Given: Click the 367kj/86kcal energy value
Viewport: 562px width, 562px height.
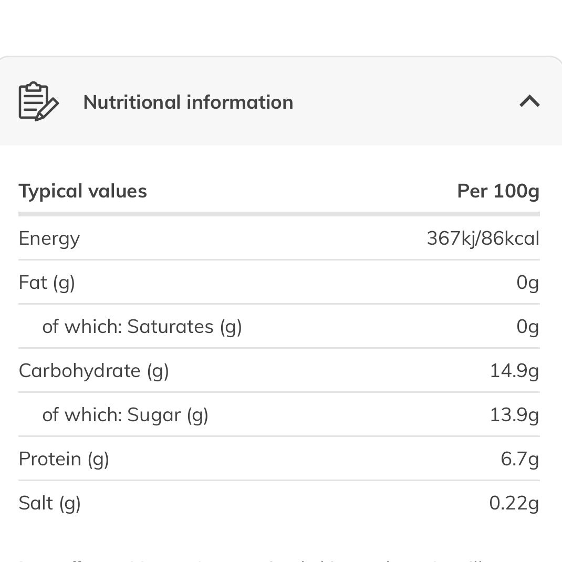Looking at the screenshot, I should 483,238.
